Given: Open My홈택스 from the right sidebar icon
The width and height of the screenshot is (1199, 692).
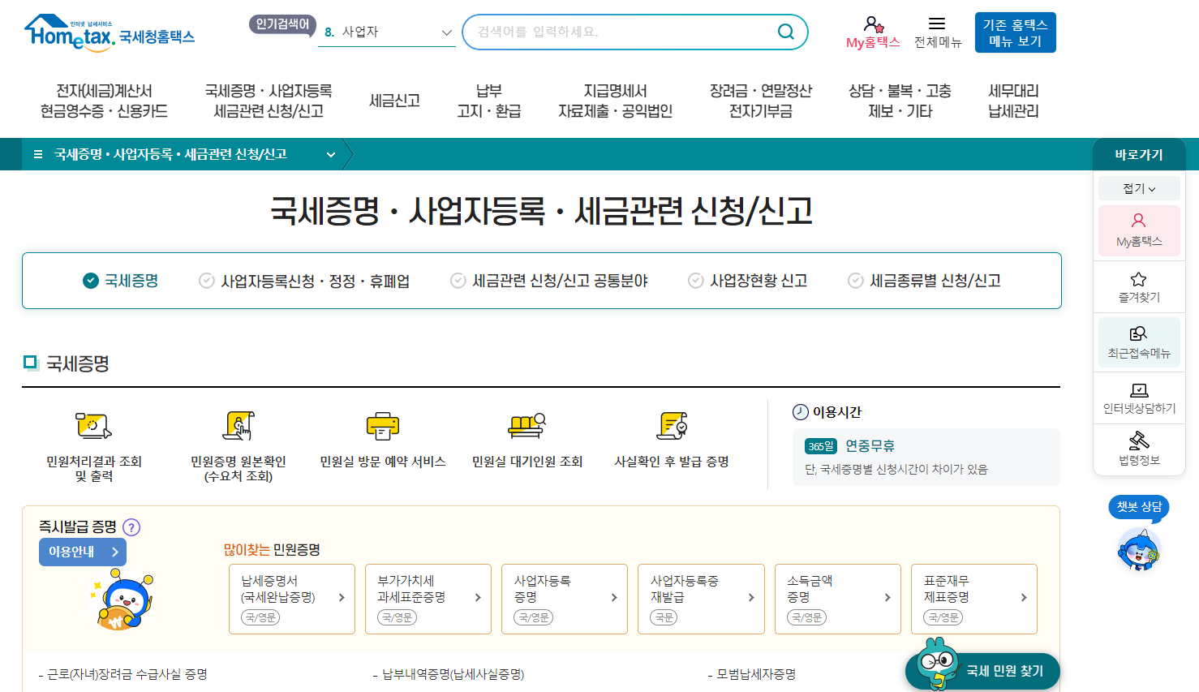Looking at the screenshot, I should tap(1139, 230).
